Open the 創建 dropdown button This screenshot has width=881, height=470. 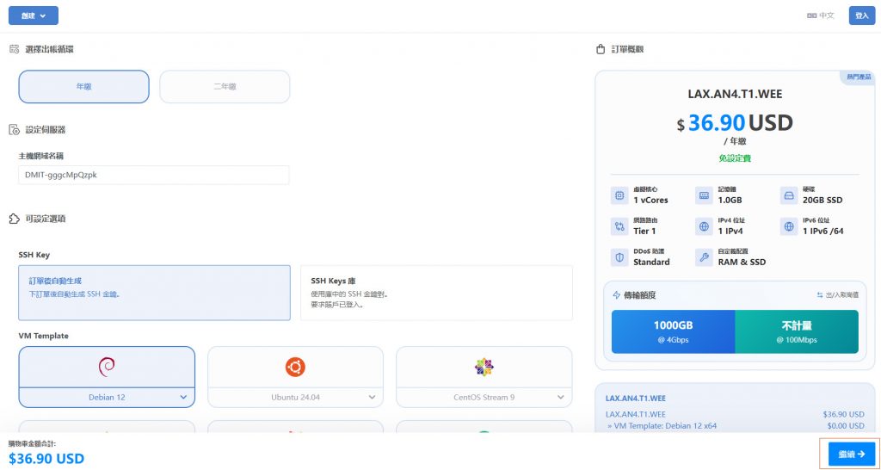34,15
